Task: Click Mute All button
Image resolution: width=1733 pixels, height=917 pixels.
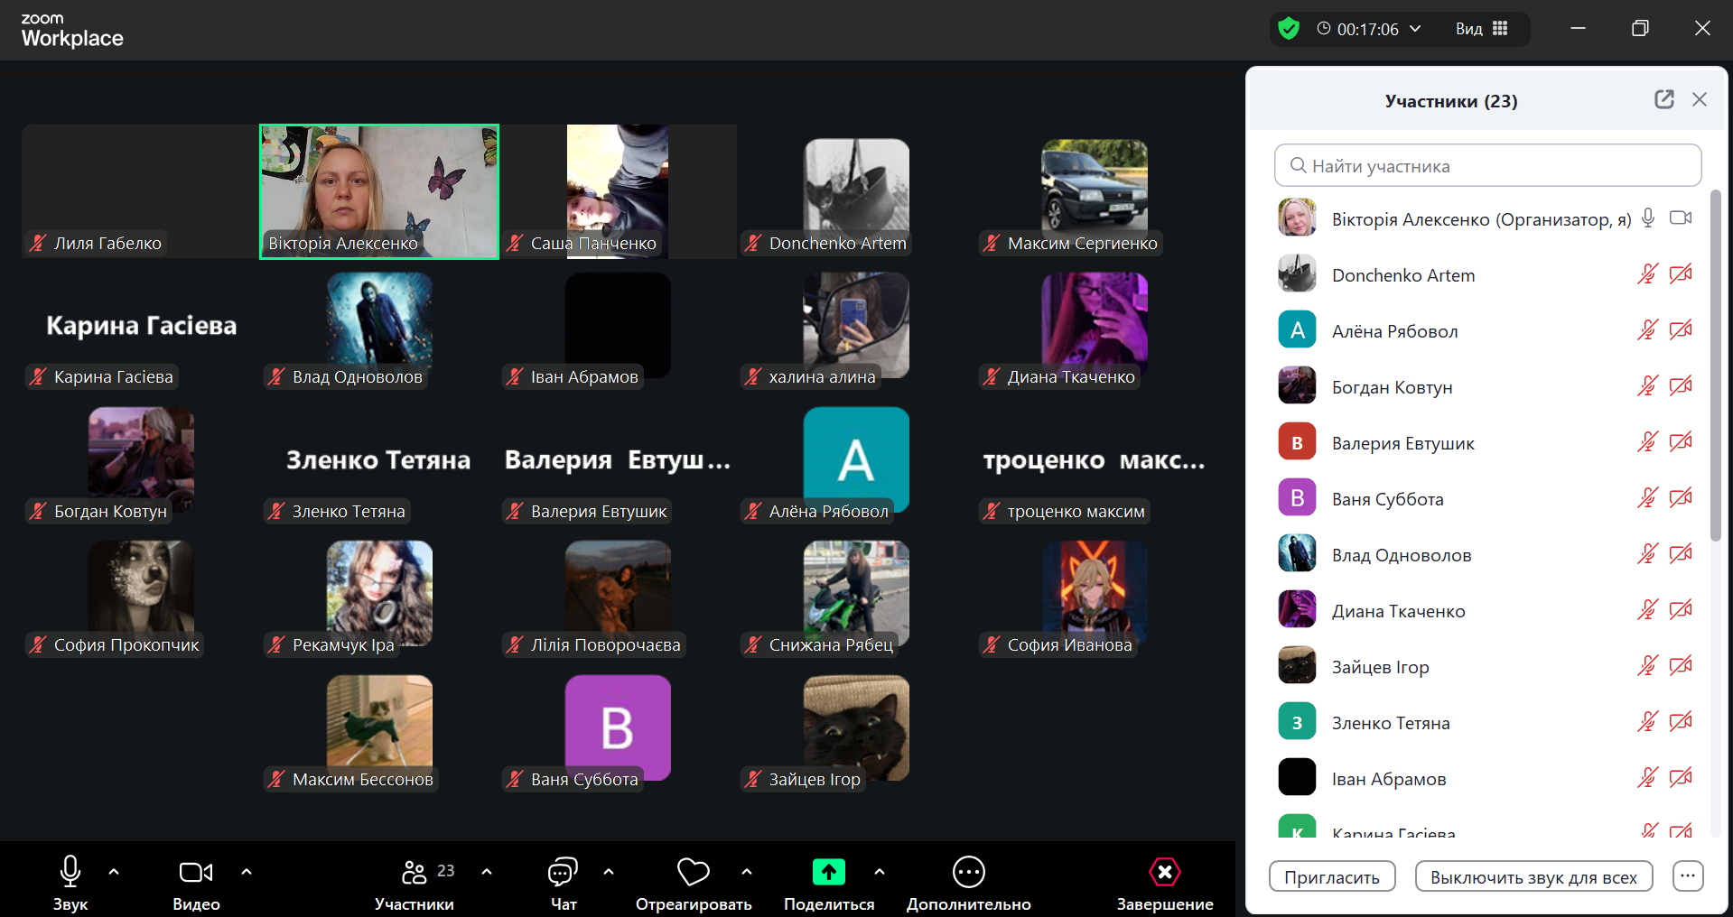Action: (x=1533, y=877)
